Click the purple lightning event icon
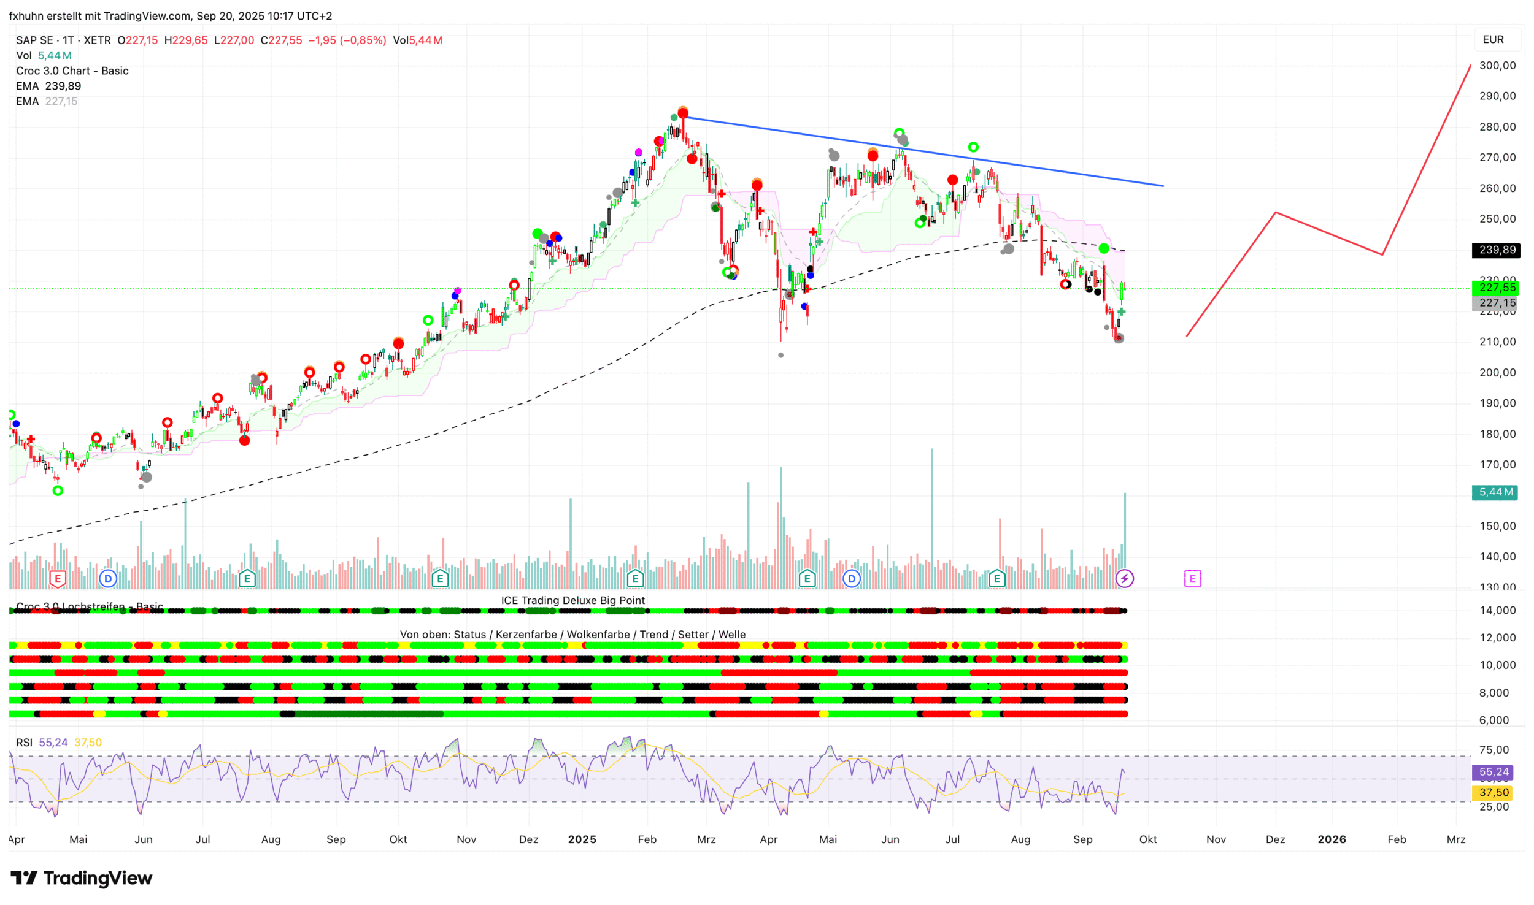Screen dimensions: 1534x905 (x=1124, y=579)
